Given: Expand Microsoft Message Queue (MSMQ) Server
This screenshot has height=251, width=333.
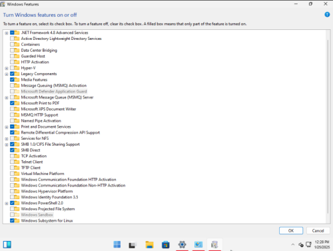Looking at the screenshot, I should (7, 97).
